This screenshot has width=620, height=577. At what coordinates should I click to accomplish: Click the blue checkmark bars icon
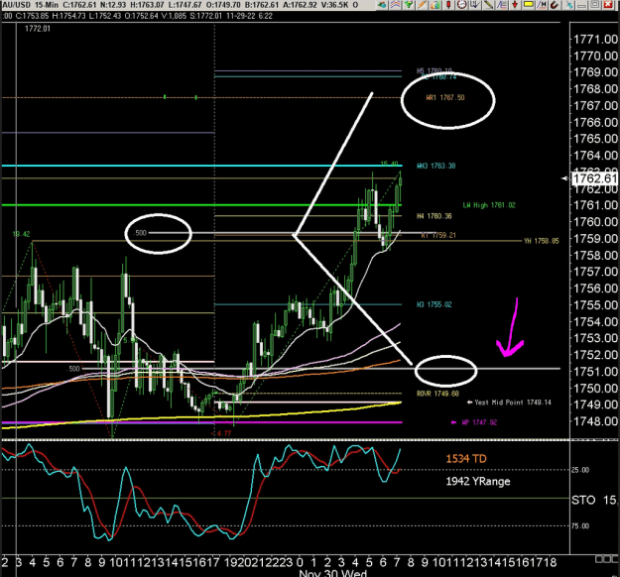(475, 5)
